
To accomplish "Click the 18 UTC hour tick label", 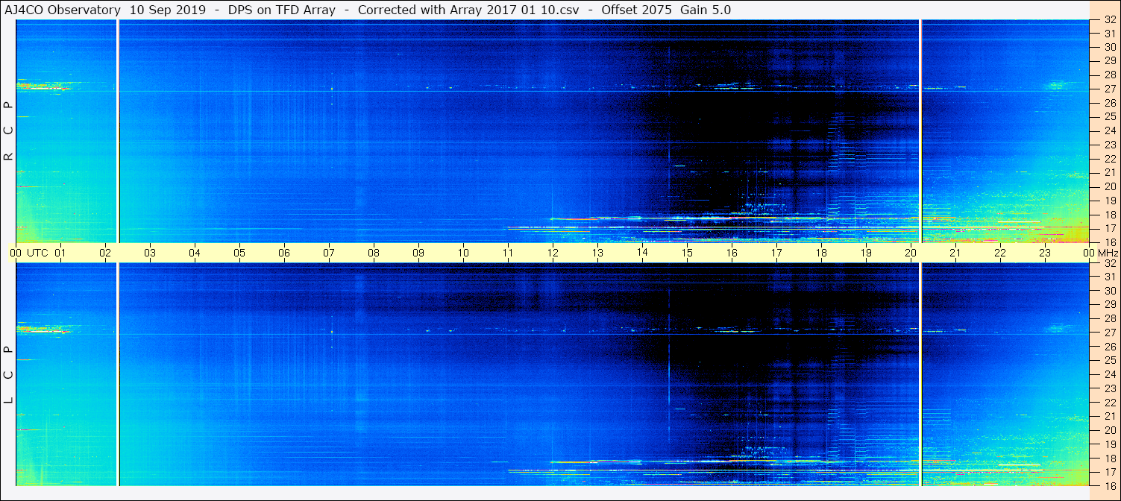I will [821, 253].
